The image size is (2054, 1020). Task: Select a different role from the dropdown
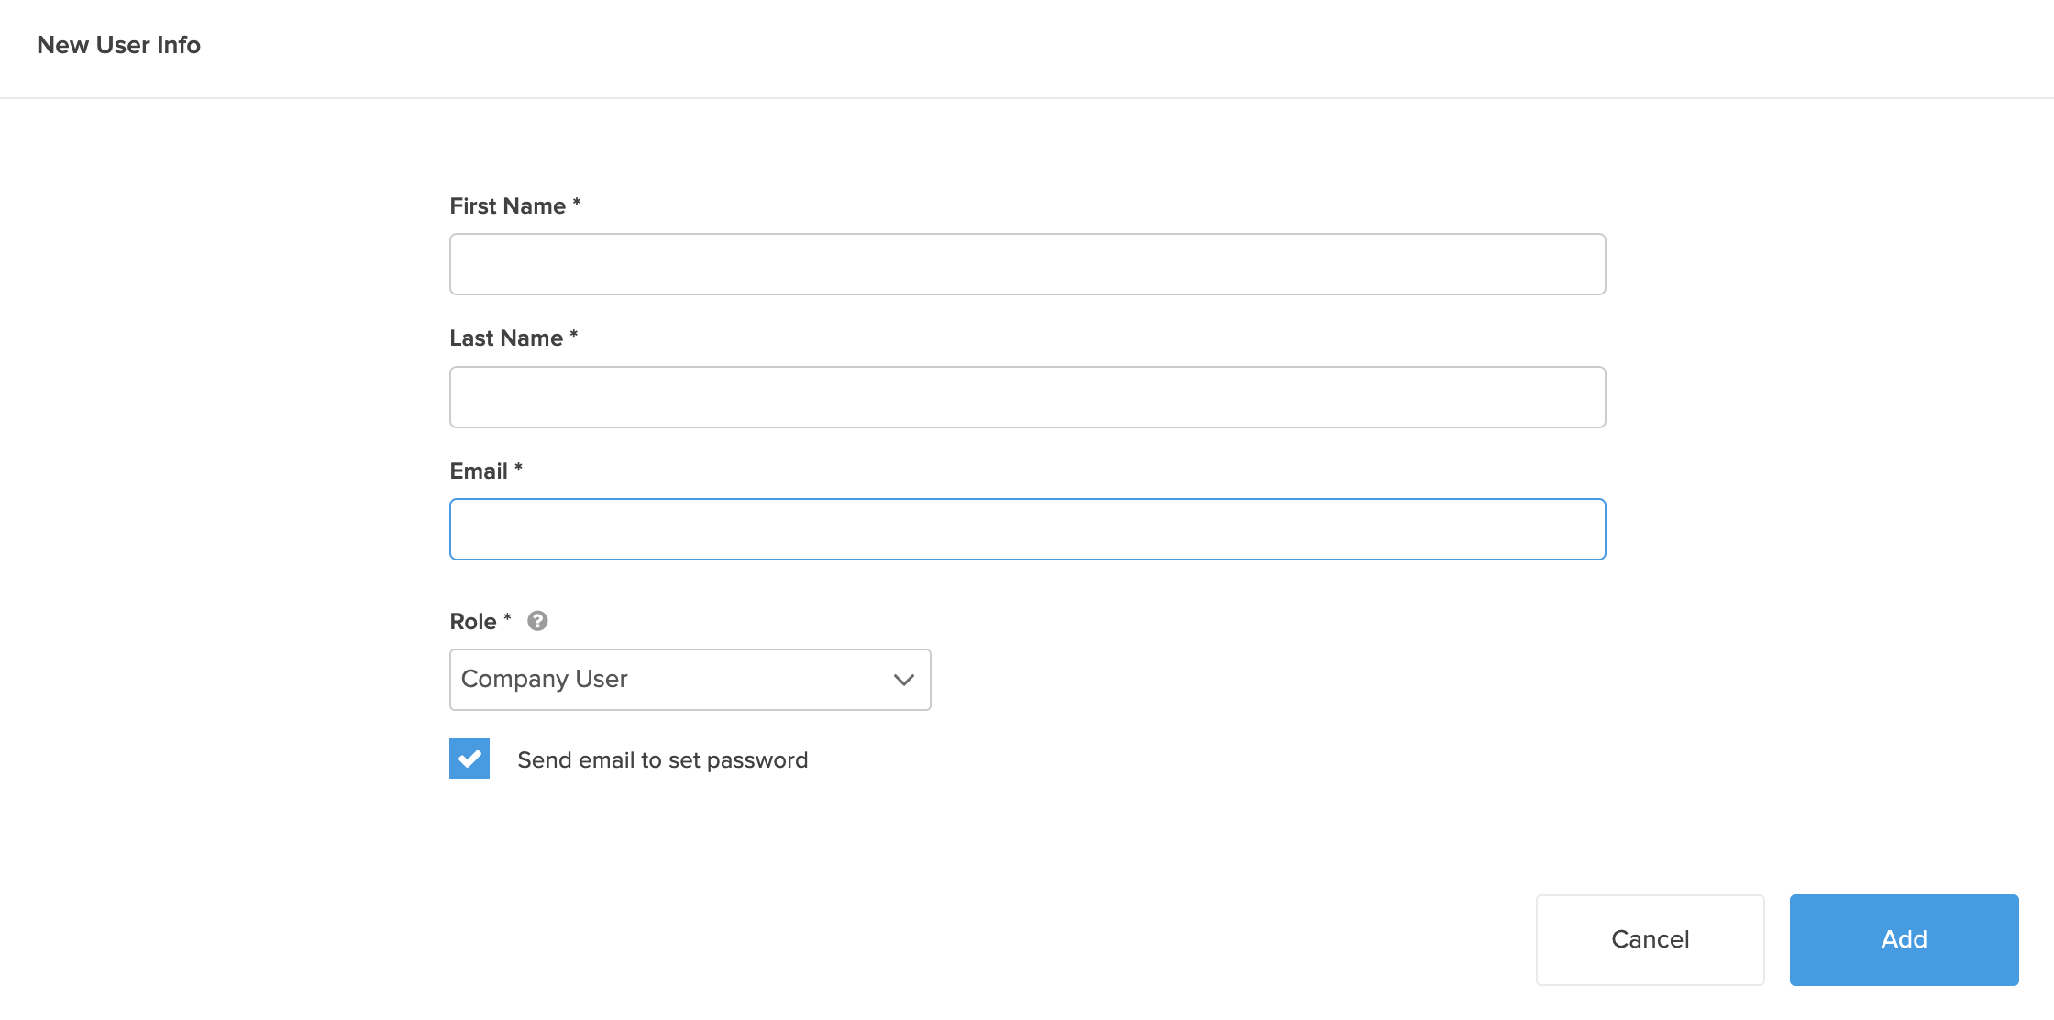click(689, 679)
